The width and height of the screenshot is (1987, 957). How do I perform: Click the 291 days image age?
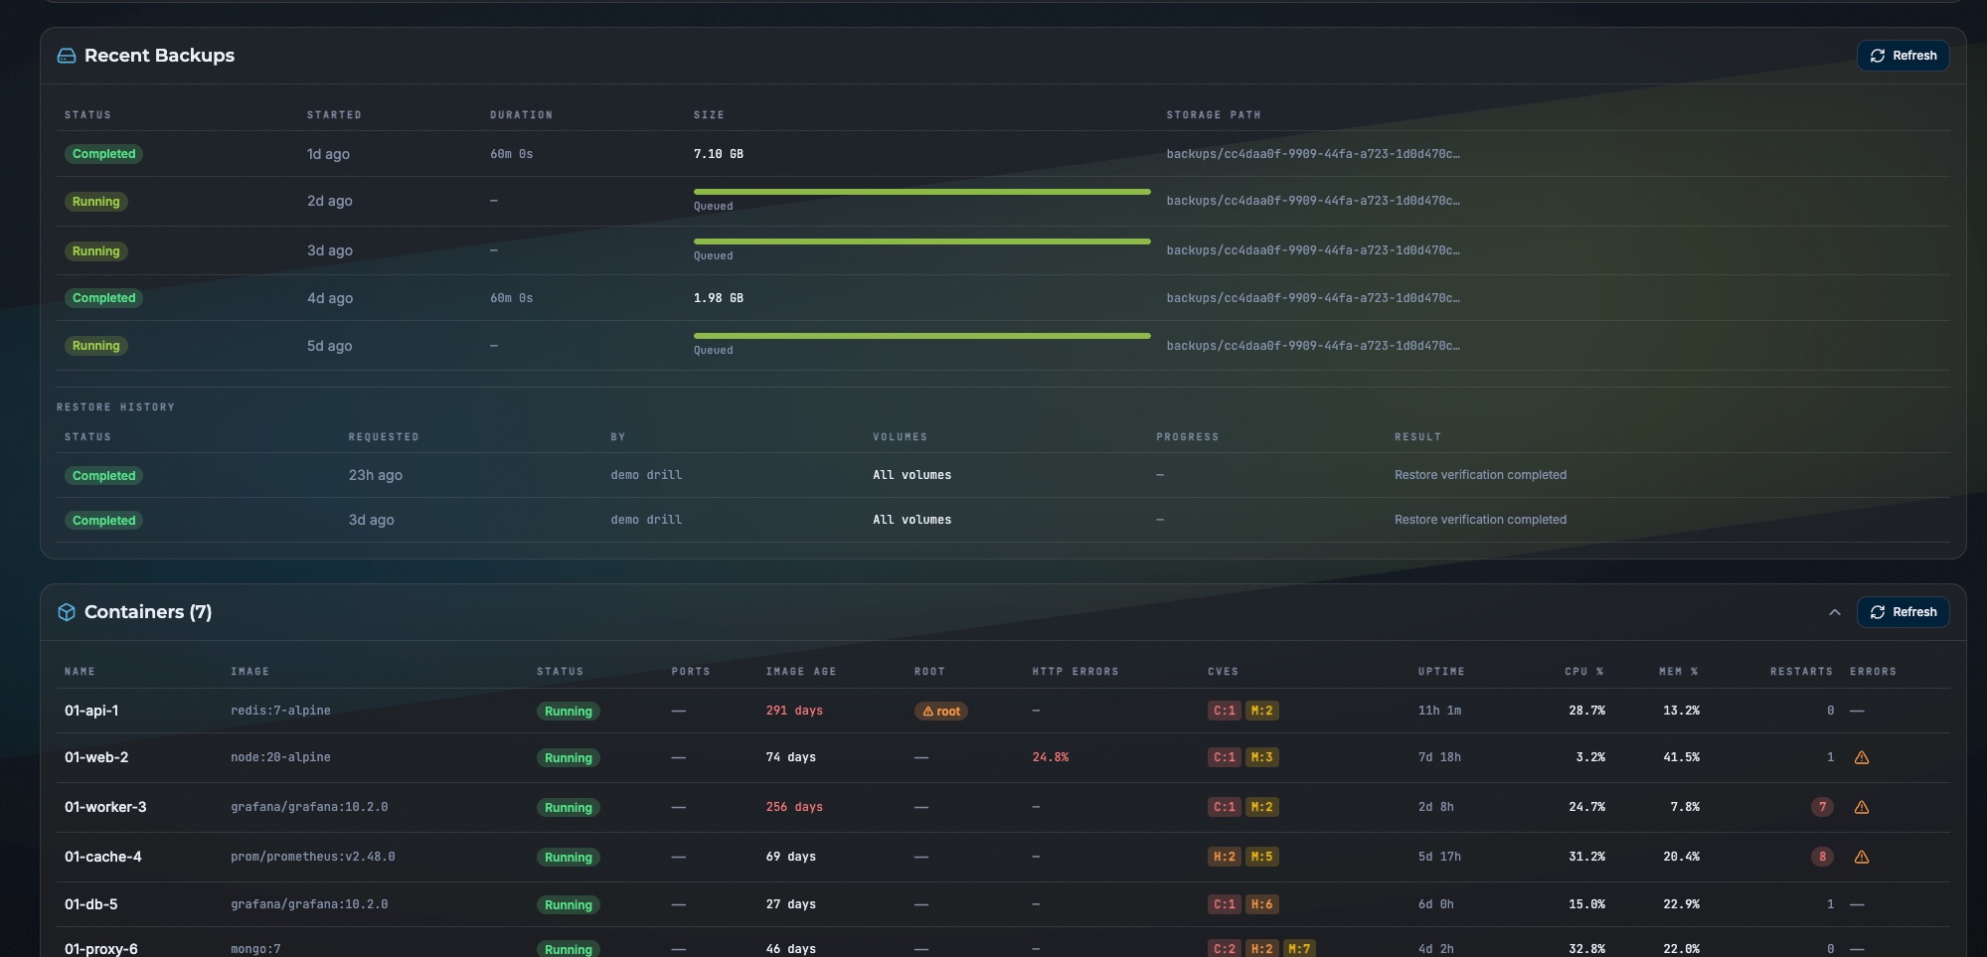tap(794, 711)
